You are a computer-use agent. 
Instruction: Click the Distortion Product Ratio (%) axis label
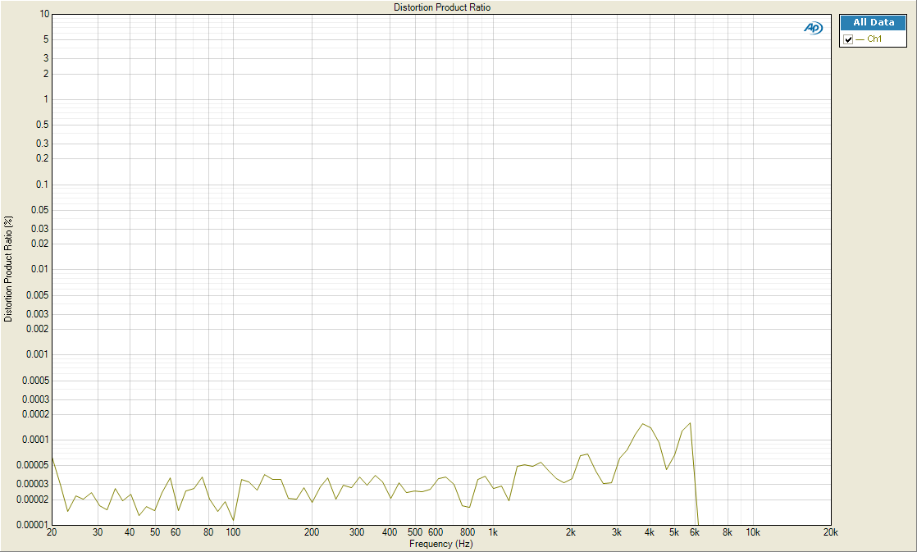click(x=8, y=269)
